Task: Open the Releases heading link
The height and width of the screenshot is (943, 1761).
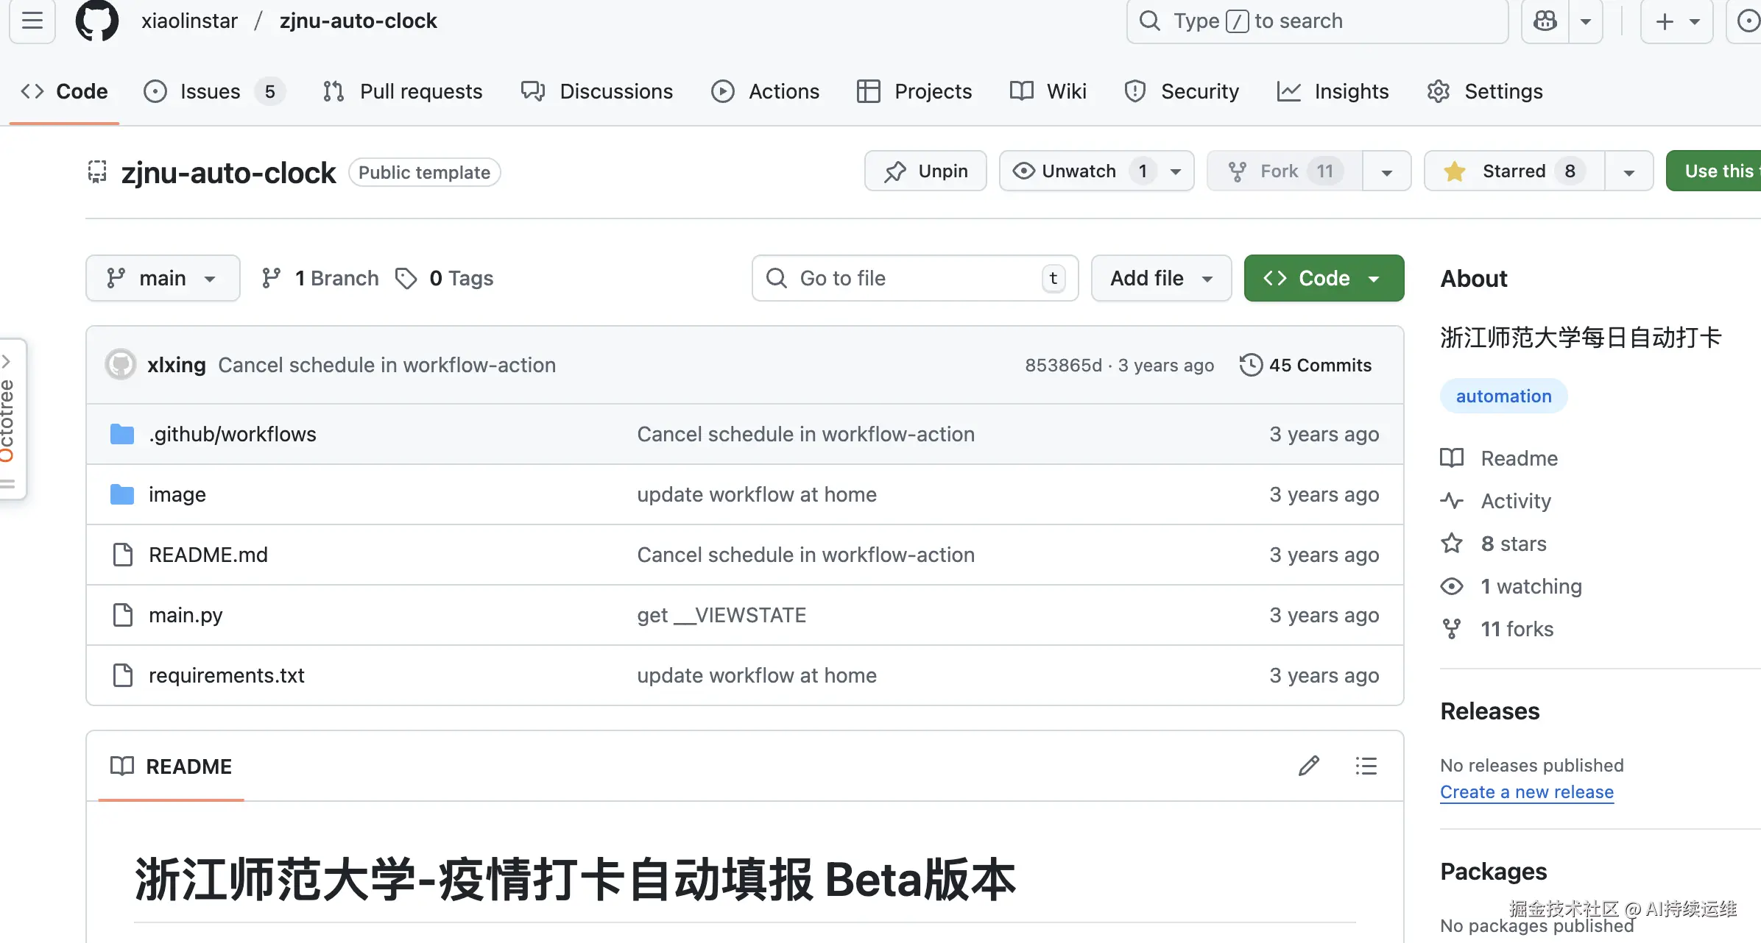Action: pyautogui.click(x=1489, y=711)
